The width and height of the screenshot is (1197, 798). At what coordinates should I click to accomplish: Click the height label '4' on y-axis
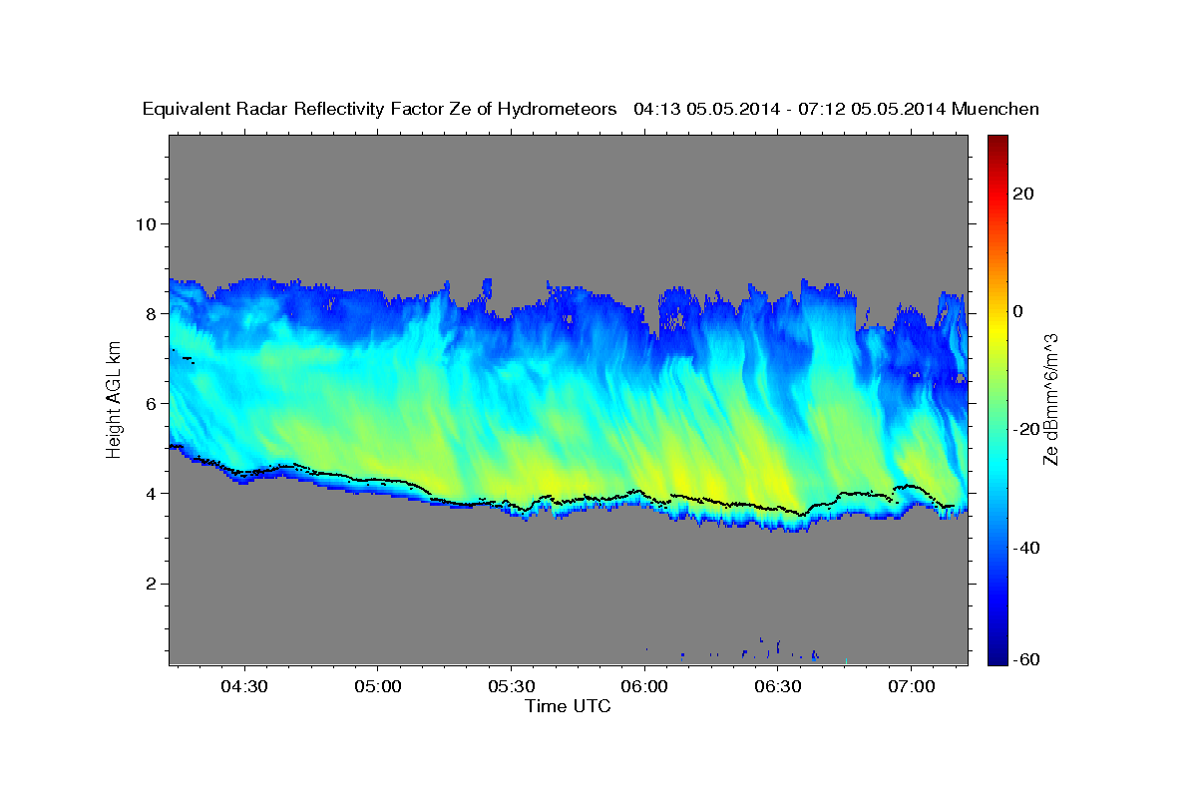pyautogui.click(x=151, y=493)
